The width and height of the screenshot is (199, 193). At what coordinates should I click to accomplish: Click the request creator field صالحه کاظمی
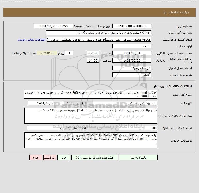99,40
